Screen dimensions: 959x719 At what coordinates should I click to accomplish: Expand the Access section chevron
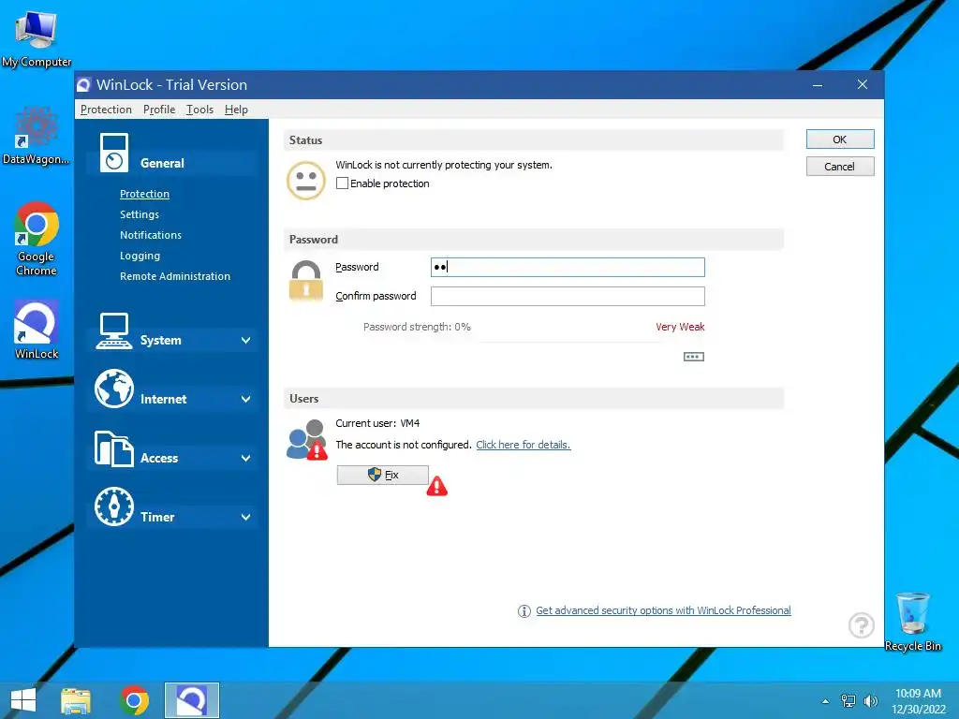point(246,458)
